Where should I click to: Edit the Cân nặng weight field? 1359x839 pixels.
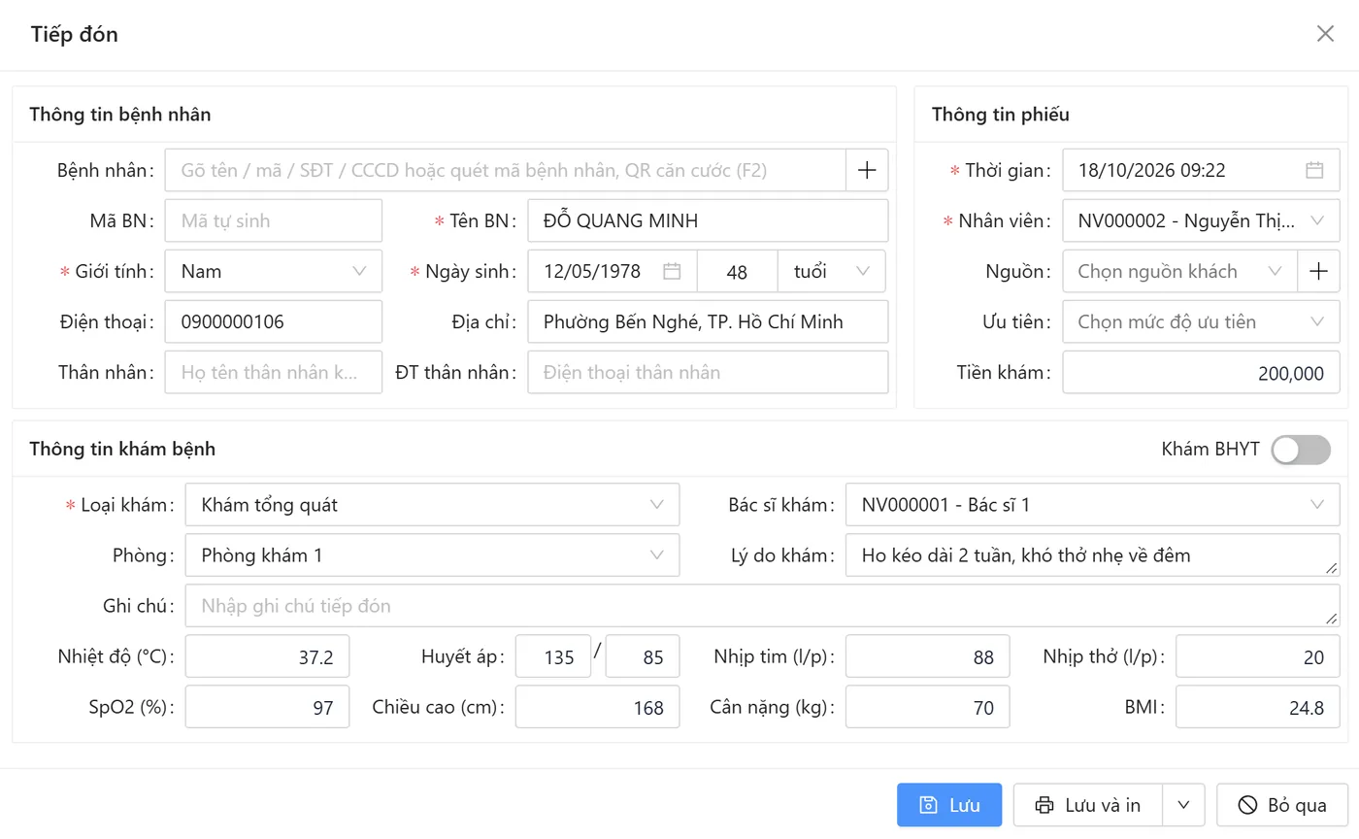pyautogui.click(x=927, y=707)
